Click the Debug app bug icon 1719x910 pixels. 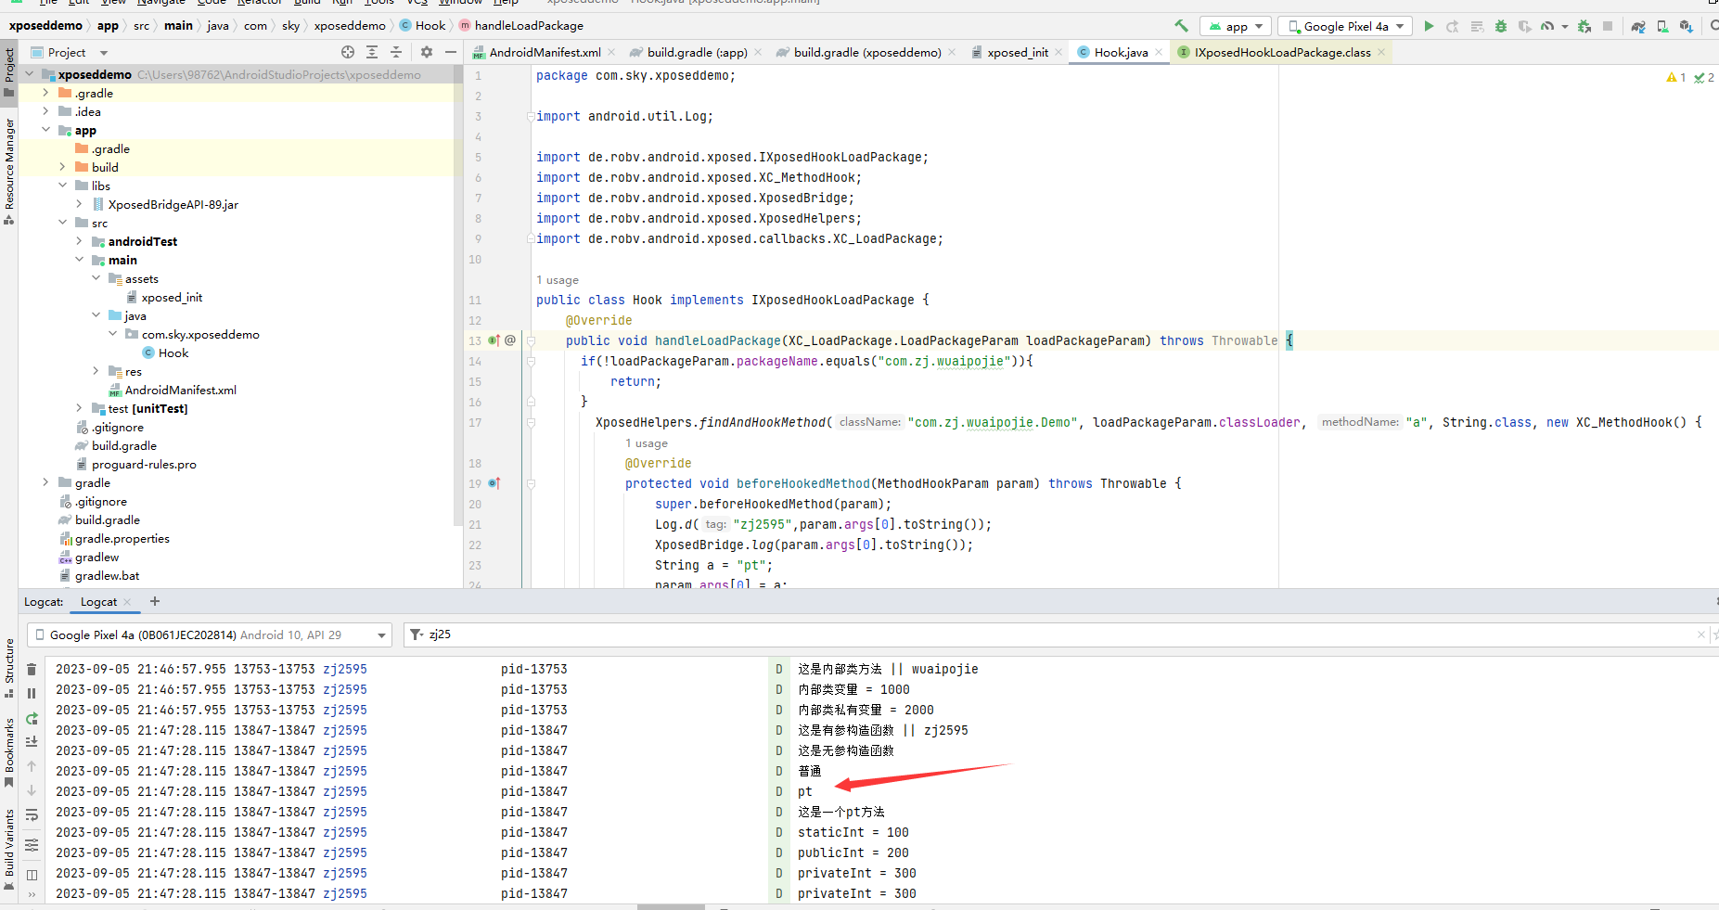coord(1500,26)
